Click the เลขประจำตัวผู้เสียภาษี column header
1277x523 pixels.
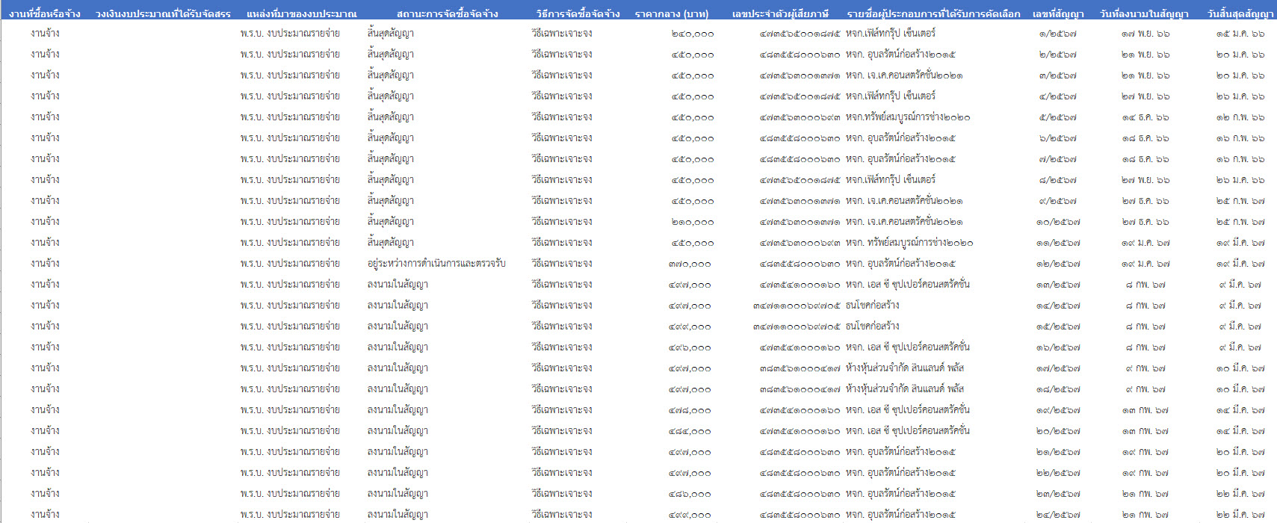click(780, 13)
